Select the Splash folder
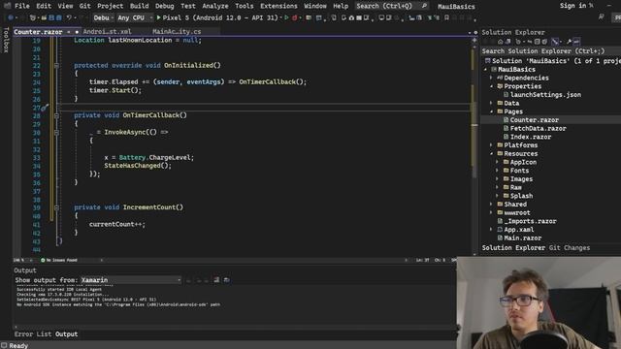The width and height of the screenshot is (621, 349). pos(521,196)
